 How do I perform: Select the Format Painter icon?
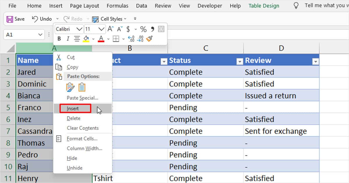[149, 39]
